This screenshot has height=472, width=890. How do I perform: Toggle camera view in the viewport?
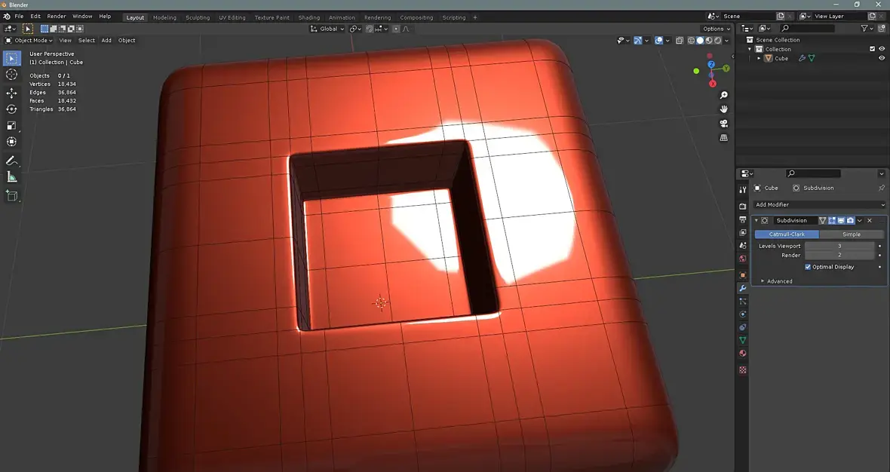pyautogui.click(x=723, y=124)
